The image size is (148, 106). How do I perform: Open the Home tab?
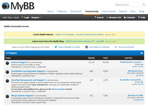(x=50, y=11)
